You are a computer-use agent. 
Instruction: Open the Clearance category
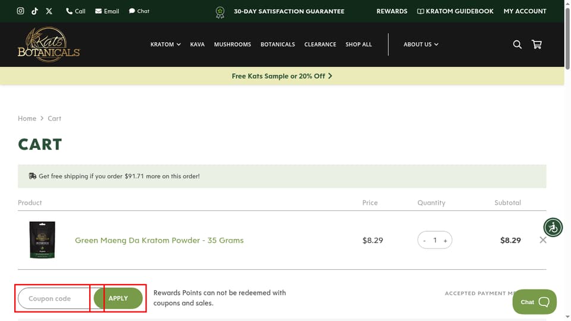[320, 45]
